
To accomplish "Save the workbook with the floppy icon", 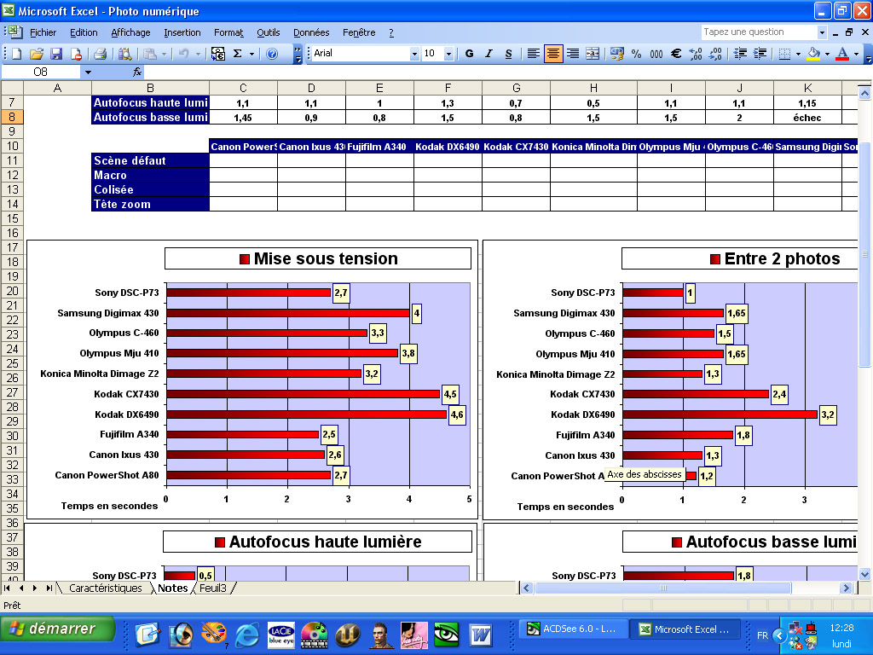I will pos(56,54).
